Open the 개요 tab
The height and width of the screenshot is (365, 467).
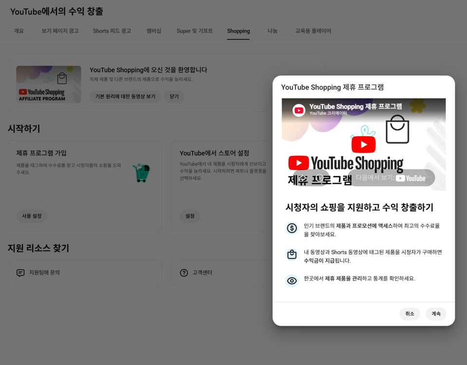pos(19,31)
